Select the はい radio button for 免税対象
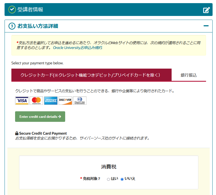Screen dimensions: 216x195 tap(108, 179)
